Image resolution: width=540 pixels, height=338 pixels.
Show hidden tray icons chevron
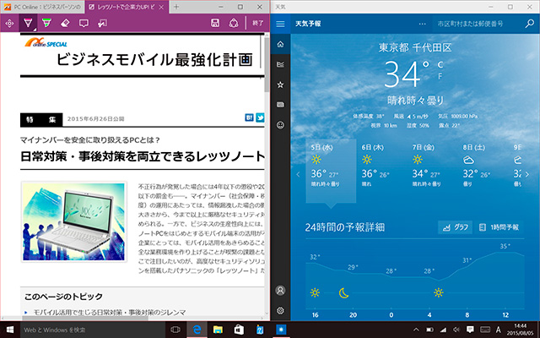[x=416, y=330]
